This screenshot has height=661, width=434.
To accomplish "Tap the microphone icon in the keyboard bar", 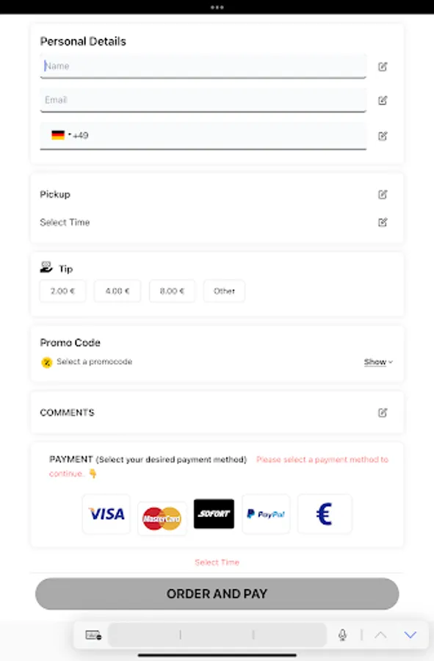I will (x=342, y=635).
